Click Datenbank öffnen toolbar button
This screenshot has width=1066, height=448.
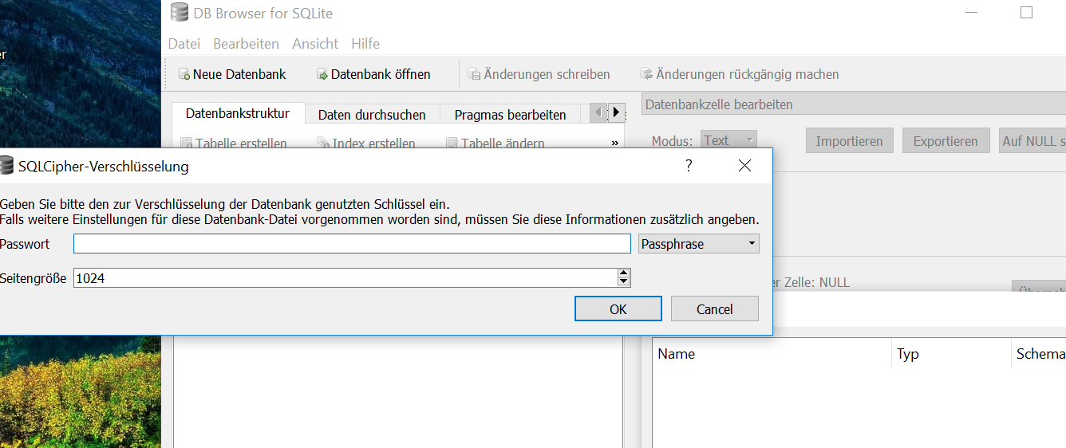pyautogui.click(x=373, y=74)
